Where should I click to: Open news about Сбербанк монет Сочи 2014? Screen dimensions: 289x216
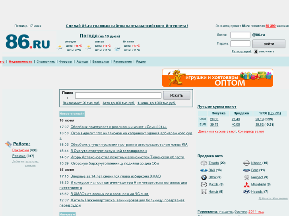coord(119,127)
